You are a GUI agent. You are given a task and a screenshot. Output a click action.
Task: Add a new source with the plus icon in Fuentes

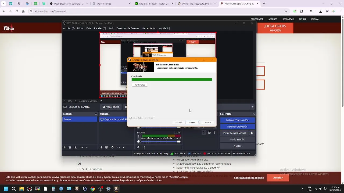tap(101, 147)
